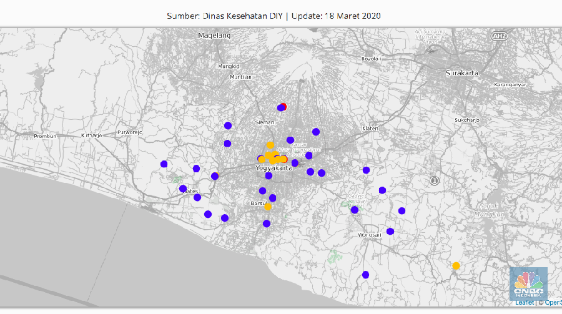Click the purple marker south of Klaten label

tap(366, 170)
